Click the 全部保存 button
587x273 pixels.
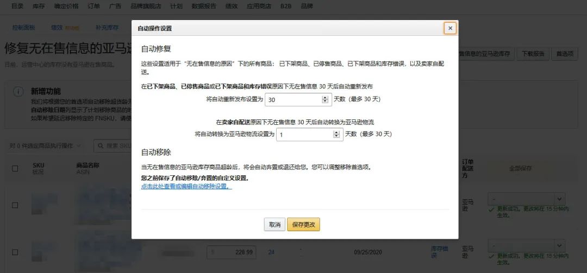point(520,168)
